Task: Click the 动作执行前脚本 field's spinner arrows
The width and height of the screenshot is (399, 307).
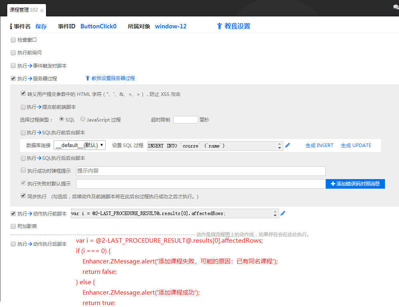Action: [275, 213]
